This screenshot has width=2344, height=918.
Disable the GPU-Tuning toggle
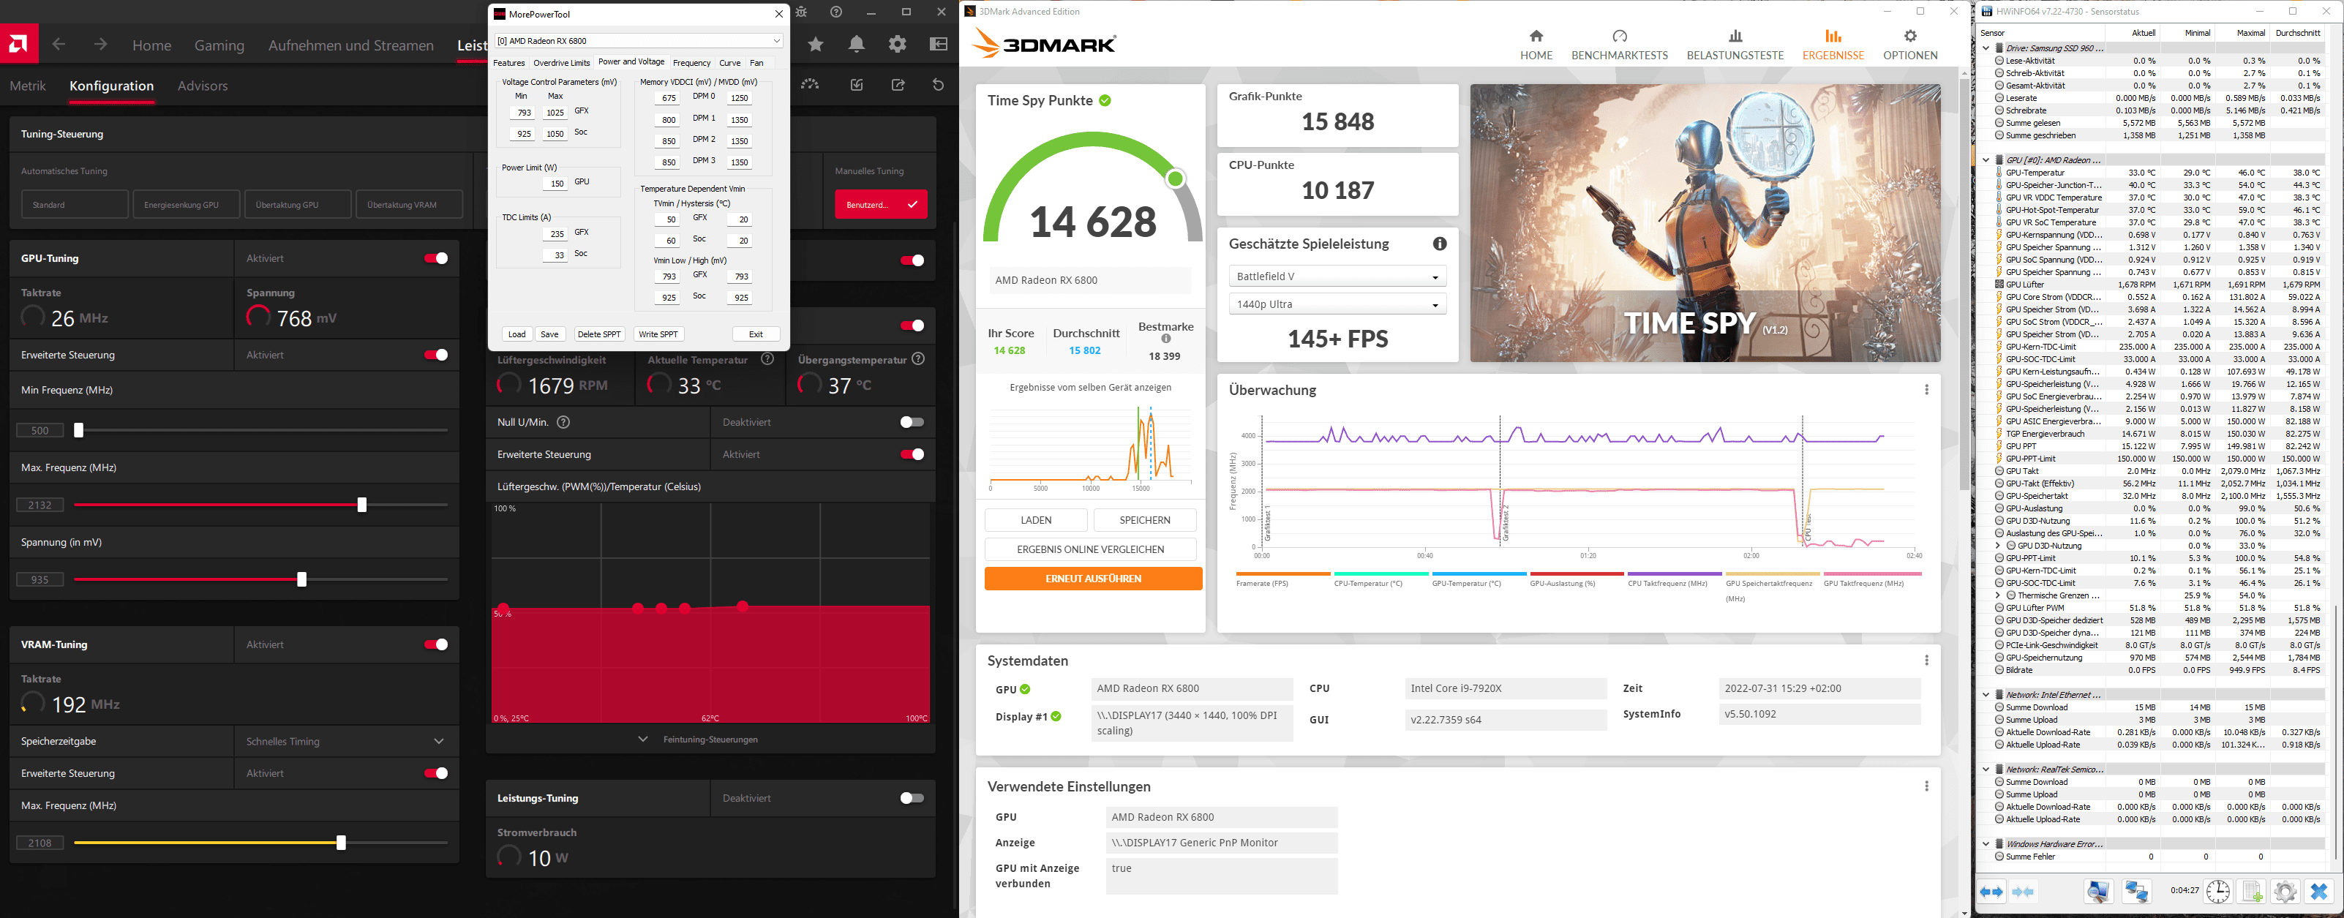click(436, 258)
